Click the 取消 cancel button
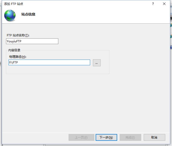172x146 pixels. pyautogui.click(x=154, y=137)
